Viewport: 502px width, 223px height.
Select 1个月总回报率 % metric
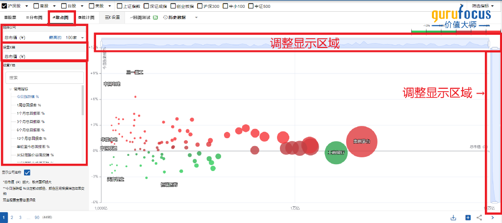point(30,113)
